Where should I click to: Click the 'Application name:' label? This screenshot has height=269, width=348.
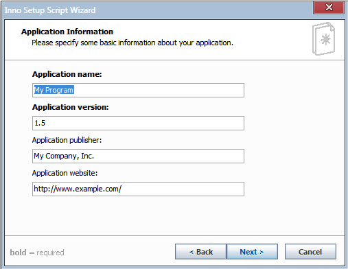[x=67, y=74]
